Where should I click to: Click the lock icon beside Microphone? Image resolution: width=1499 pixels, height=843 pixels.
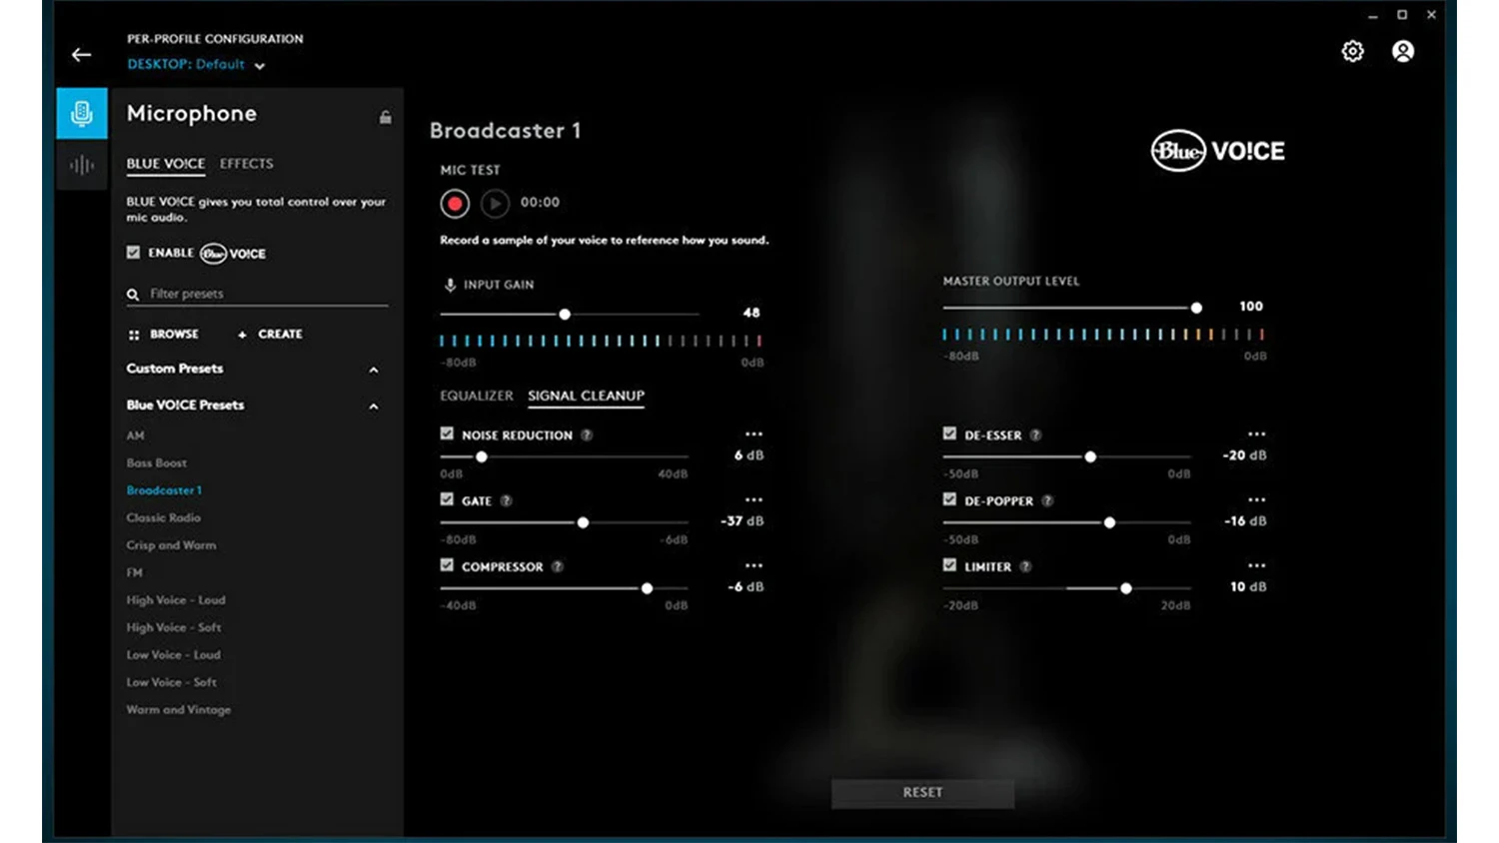click(385, 117)
